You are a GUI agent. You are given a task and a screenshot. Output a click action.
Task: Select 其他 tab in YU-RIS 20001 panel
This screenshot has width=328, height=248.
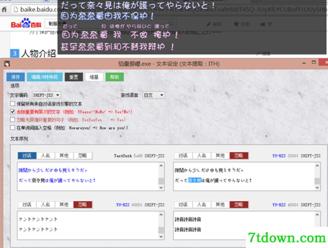(x=220, y=155)
